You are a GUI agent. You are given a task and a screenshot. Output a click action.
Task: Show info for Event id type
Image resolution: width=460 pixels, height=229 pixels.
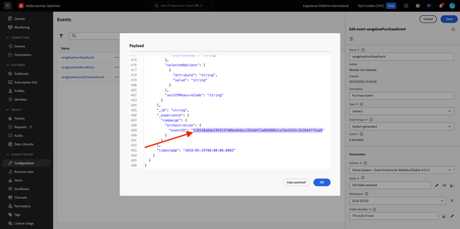(372, 120)
